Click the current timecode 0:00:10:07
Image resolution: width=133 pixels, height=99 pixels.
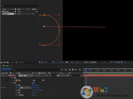[x=6, y=69]
